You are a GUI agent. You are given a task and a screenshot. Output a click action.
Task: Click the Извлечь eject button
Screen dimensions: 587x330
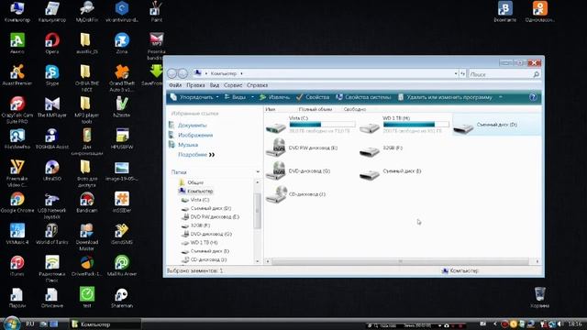click(274, 97)
